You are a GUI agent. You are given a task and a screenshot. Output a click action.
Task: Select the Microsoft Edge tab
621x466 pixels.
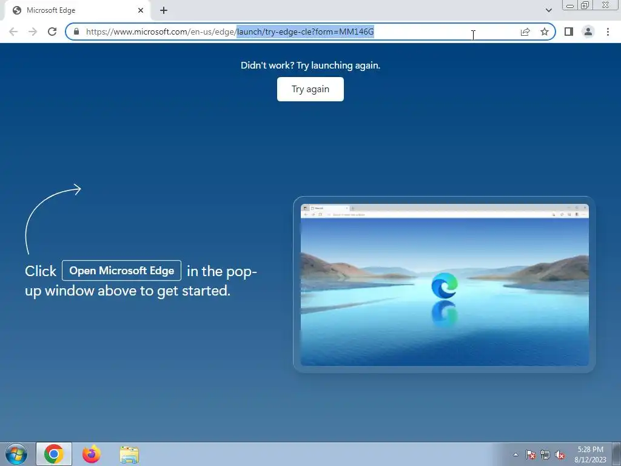tap(77, 10)
